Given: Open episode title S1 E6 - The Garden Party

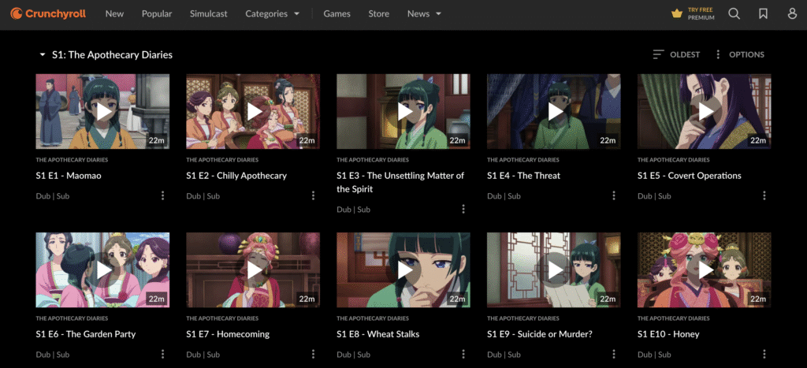Looking at the screenshot, I should pyautogui.click(x=85, y=334).
